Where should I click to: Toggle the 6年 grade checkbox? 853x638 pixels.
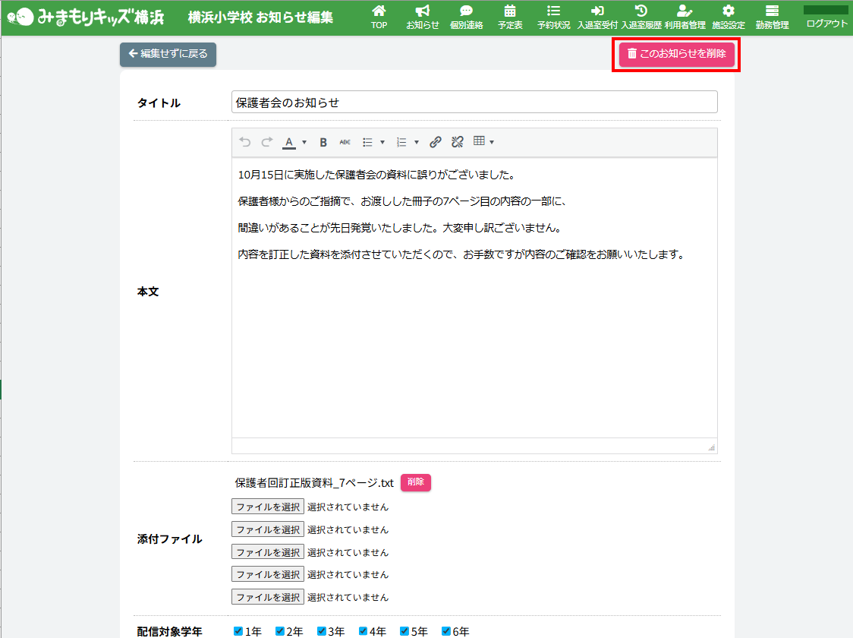(446, 630)
